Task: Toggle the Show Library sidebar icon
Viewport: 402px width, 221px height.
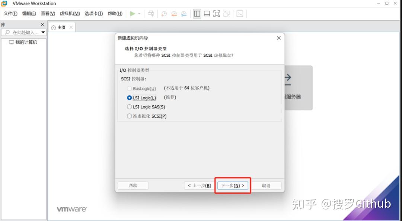Action: [197, 14]
